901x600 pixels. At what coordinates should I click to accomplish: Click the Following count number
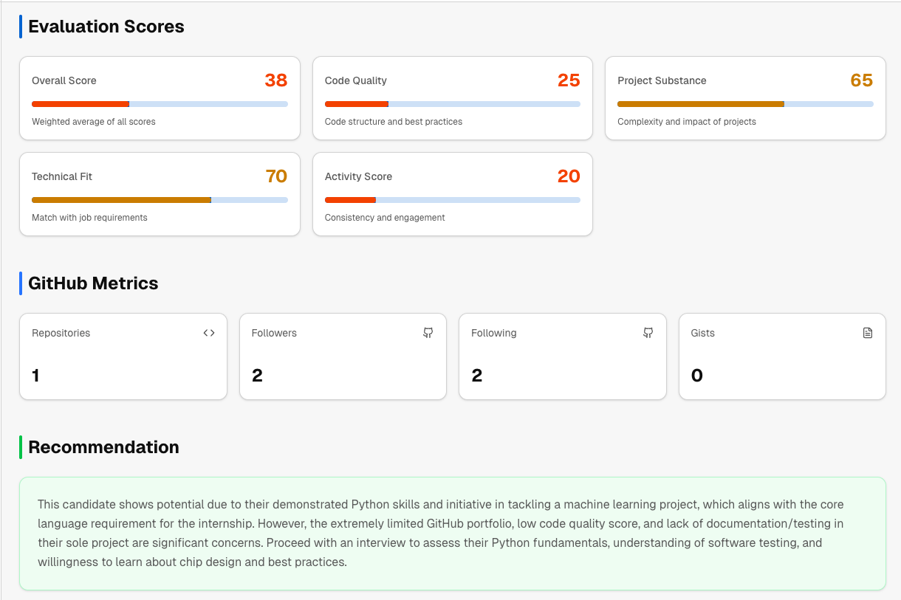coord(477,376)
